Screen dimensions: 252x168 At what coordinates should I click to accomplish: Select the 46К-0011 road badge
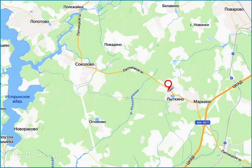[203, 122]
